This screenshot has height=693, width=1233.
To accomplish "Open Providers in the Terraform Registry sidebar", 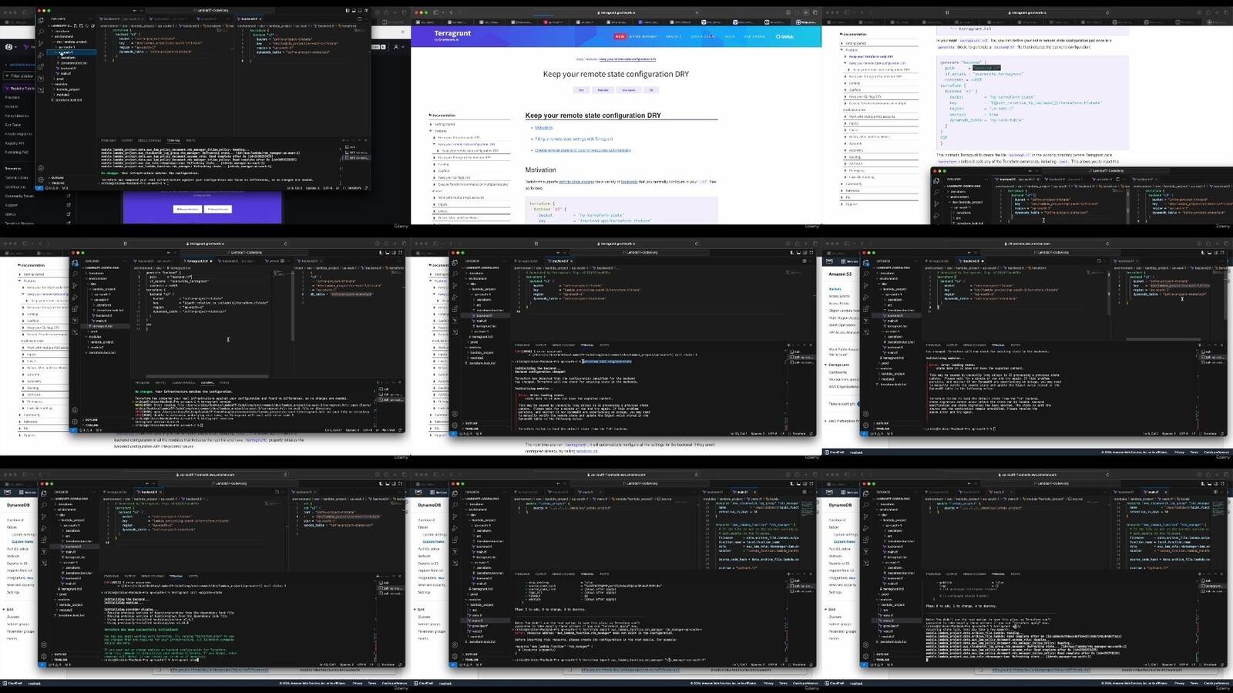I will tap(12, 98).
